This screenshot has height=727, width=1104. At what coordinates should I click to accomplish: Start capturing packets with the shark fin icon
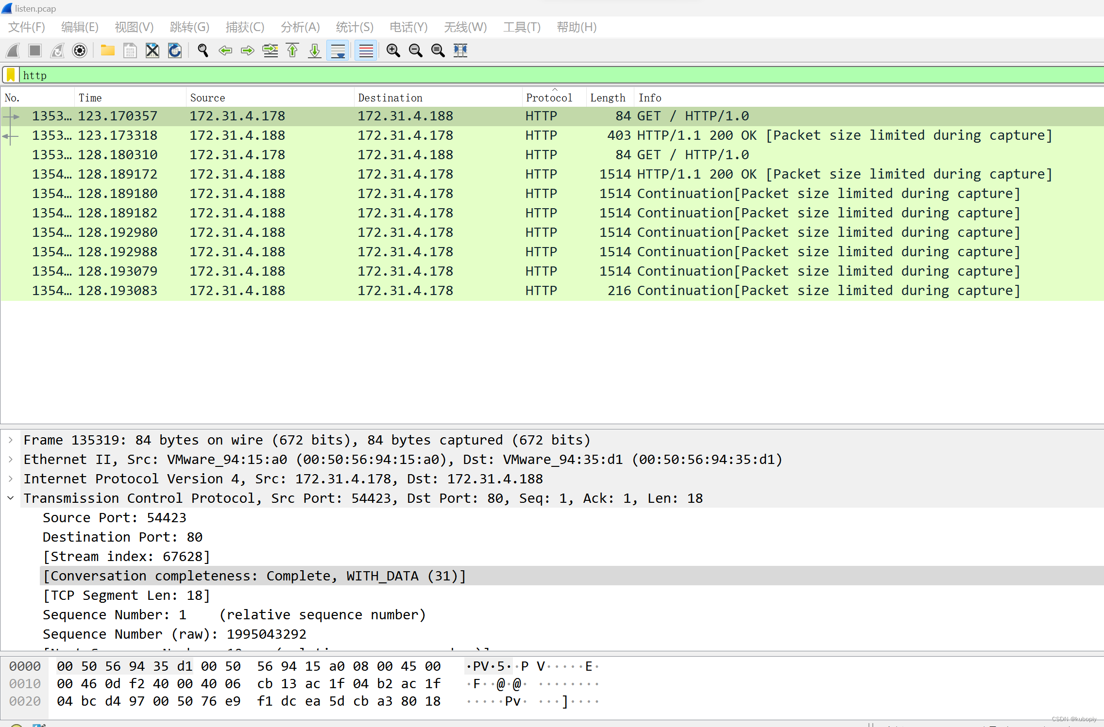[13, 50]
